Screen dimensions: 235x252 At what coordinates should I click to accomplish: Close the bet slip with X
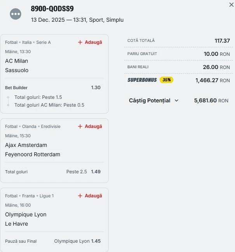pyautogui.click(x=232, y=5)
